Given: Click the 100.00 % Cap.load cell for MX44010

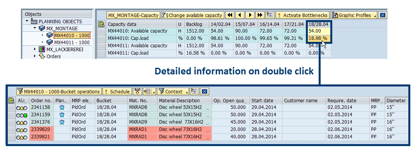Looking at the screenshot, I should pyautogui.click(x=246, y=38).
